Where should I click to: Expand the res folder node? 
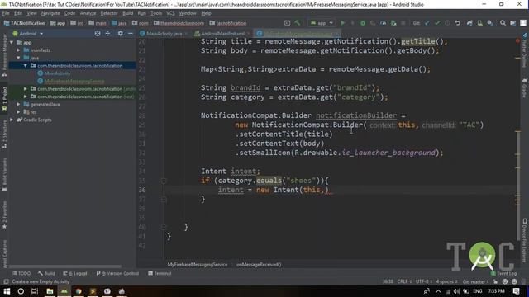click(18, 112)
